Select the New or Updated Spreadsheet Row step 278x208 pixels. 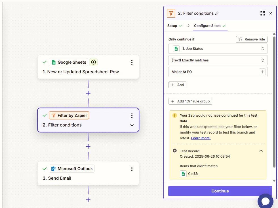(88, 67)
